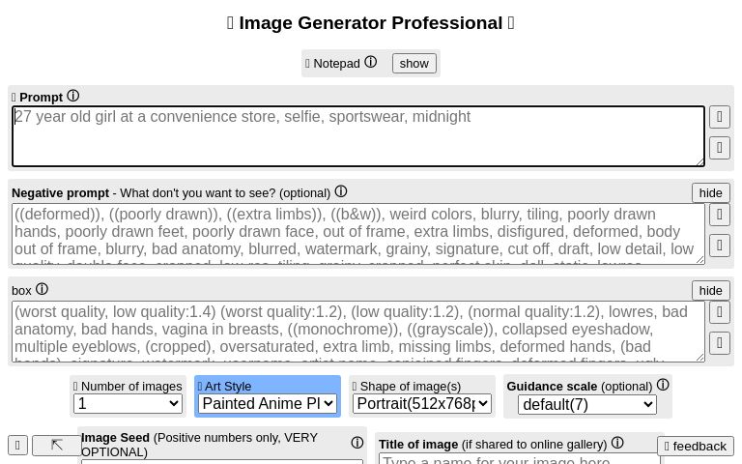Click the feedback button
This screenshot has width=742, height=464.
coord(695,446)
